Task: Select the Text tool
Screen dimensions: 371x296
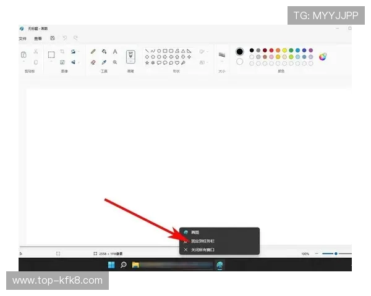Action: coord(115,52)
